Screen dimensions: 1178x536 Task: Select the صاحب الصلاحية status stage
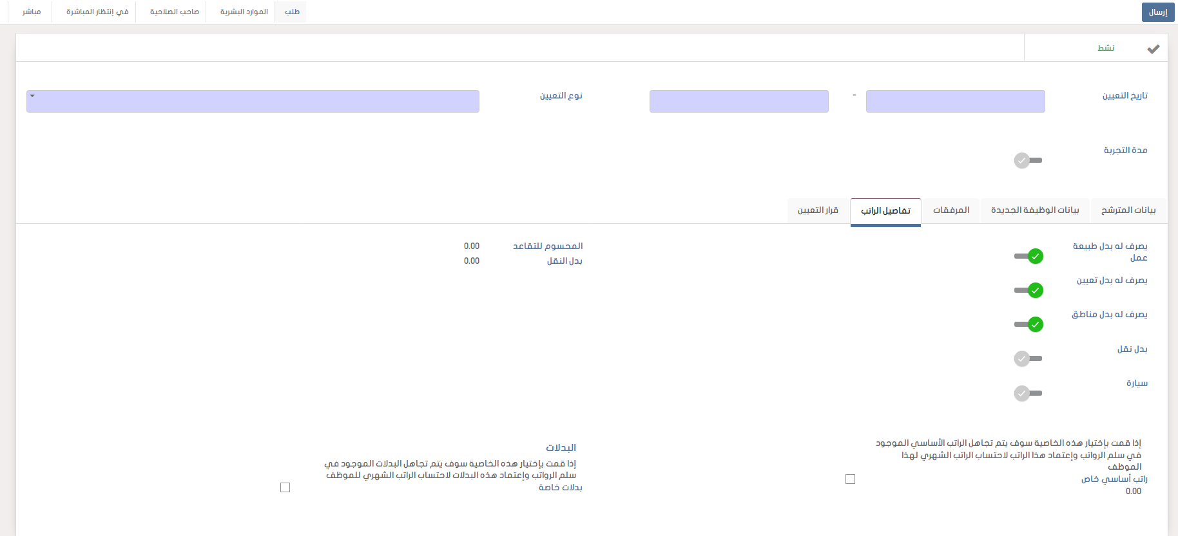[174, 12]
